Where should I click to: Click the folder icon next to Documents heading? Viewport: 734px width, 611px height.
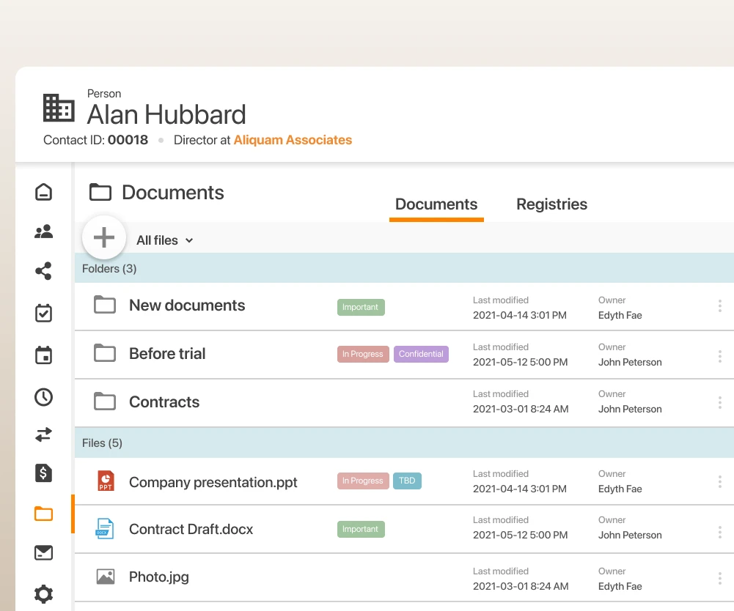[100, 192]
